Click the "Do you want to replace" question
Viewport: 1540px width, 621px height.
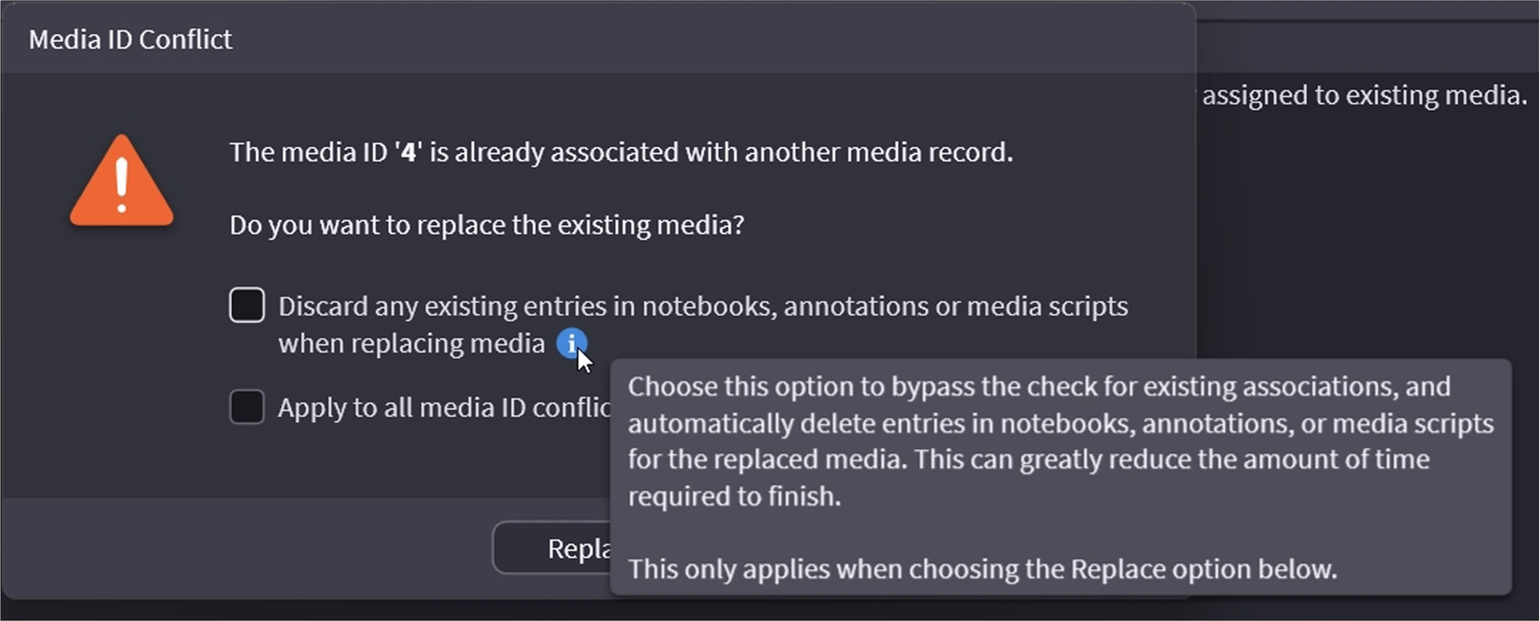[487, 225]
